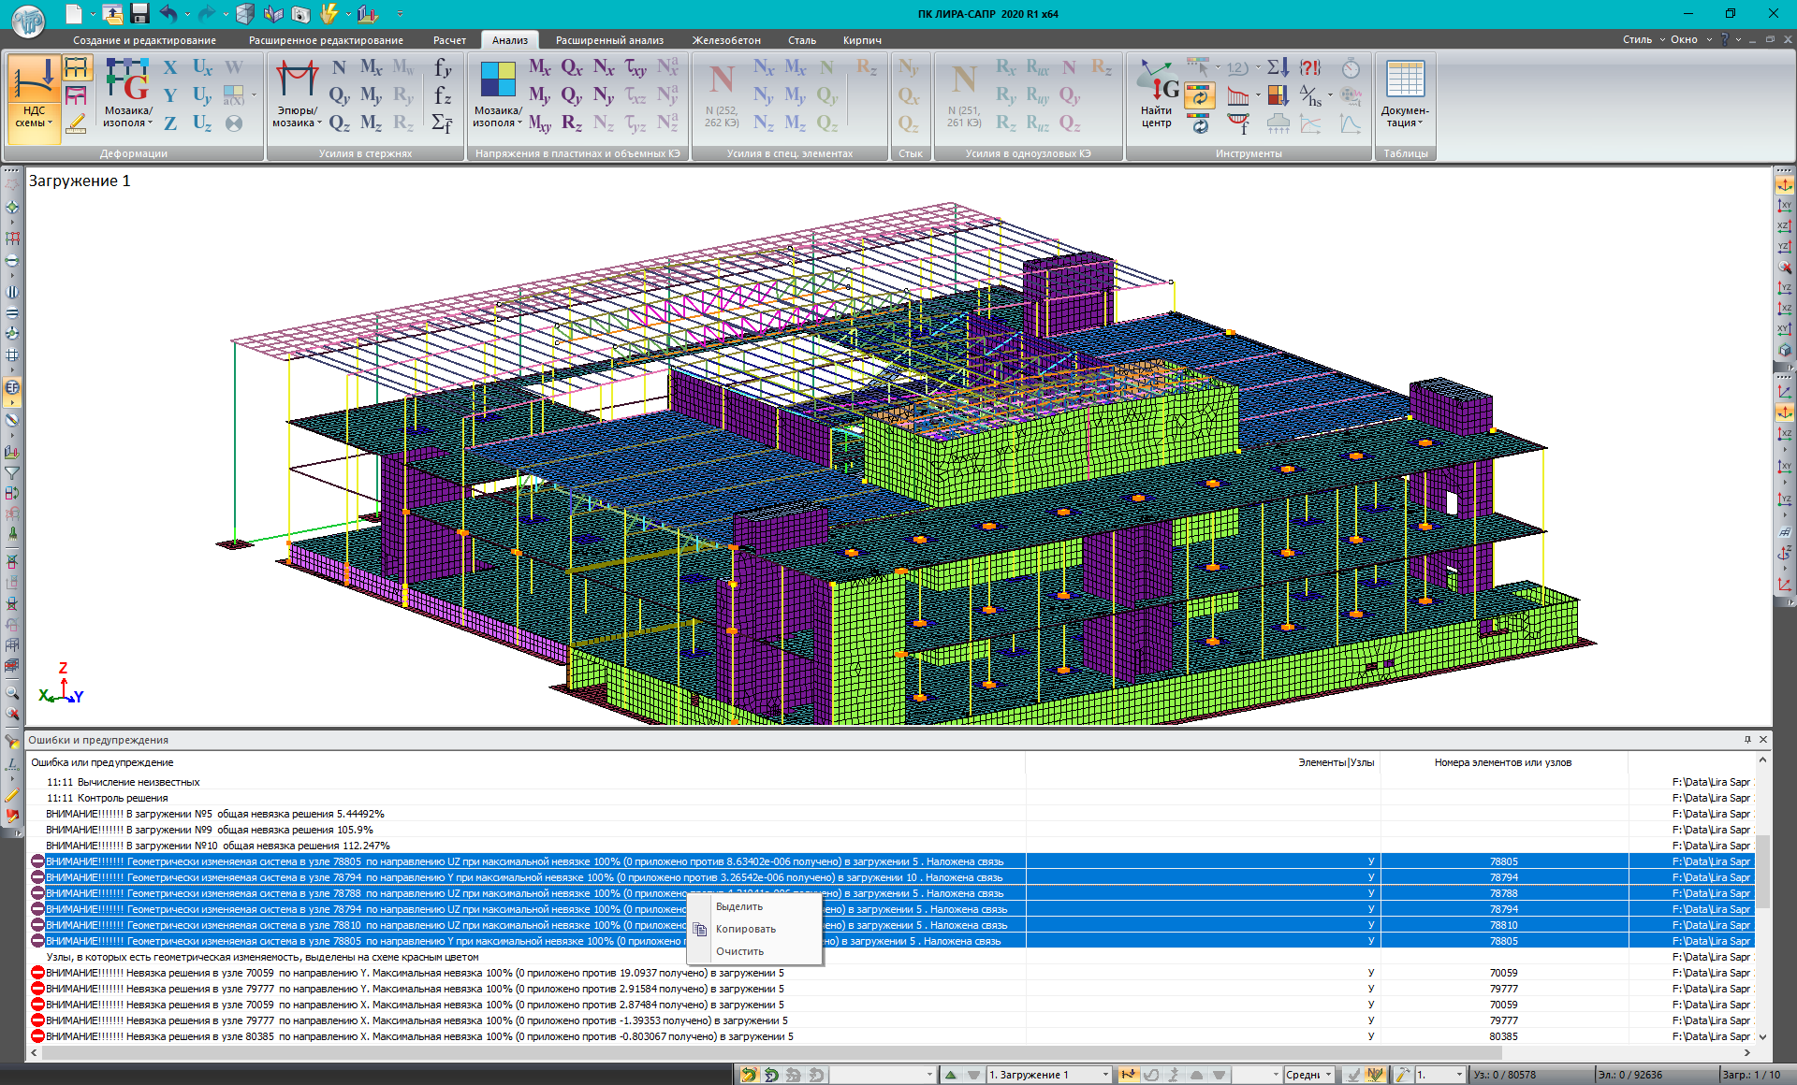Image resolution: width=1797 pixels, height=1085 pixels.
Task: Click the save diskette icon in title bar
Action: click(x=140, y=13)
